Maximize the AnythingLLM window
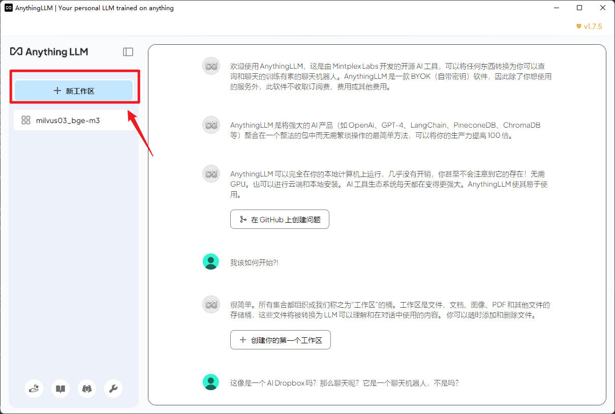This screenshot has height=414, width=615. (x=579, y=8)
